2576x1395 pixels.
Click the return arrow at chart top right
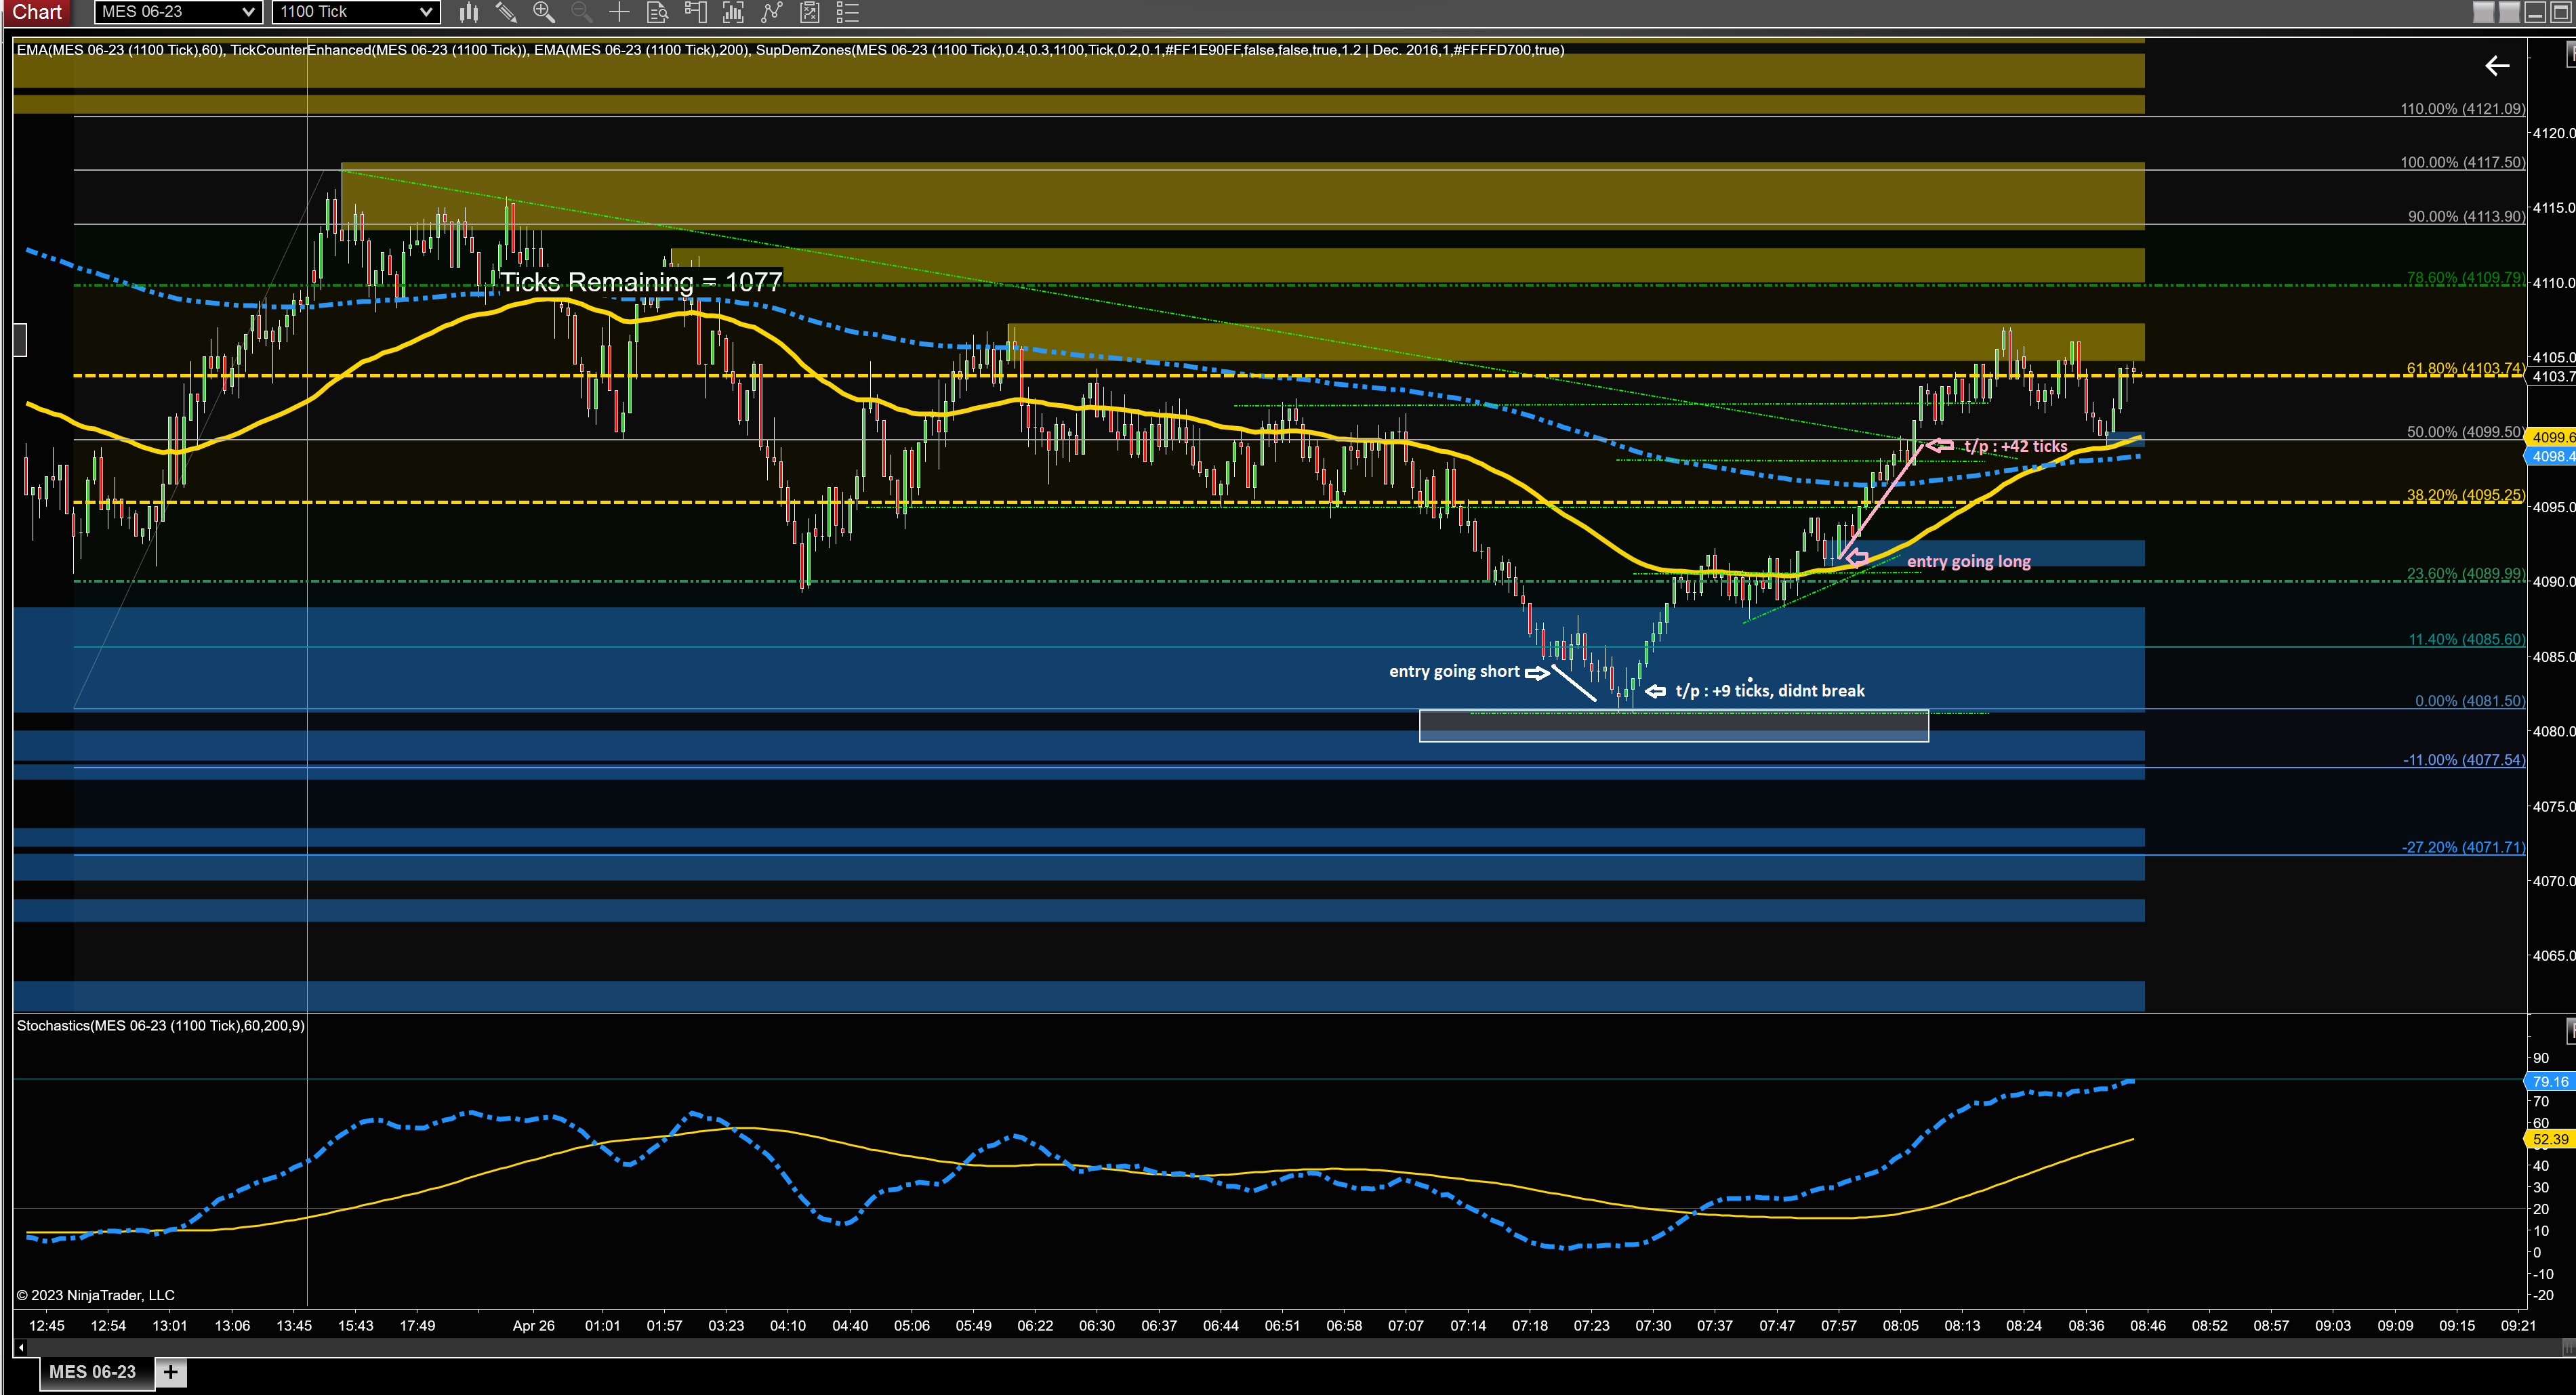(2497, 66)
